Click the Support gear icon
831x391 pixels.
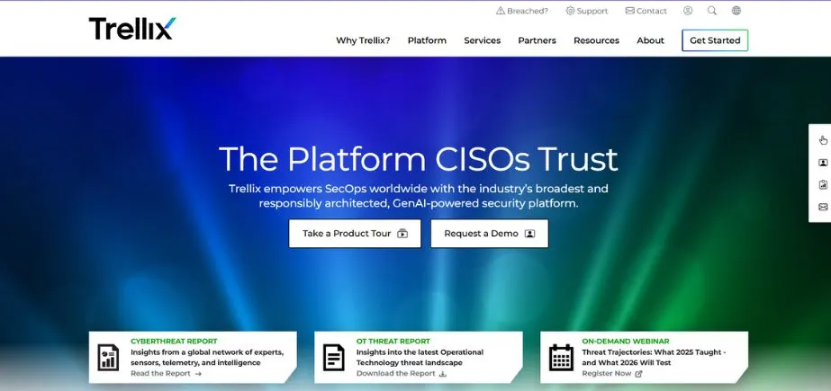(x=570, y=11)
